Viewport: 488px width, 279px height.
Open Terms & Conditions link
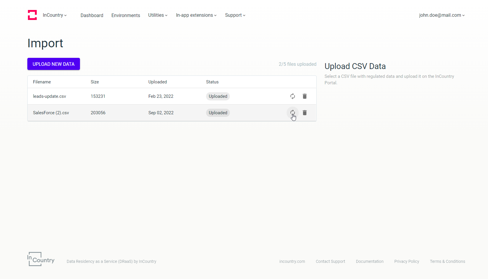tap(447, 261)
